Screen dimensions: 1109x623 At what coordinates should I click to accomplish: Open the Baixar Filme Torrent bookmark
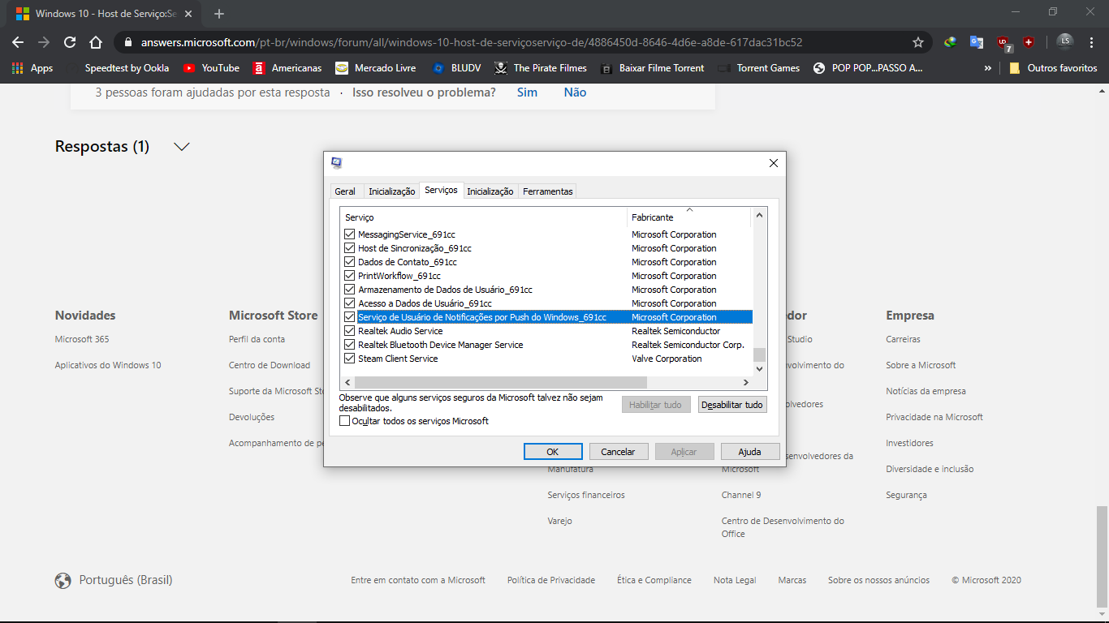(x=653, y=68)
